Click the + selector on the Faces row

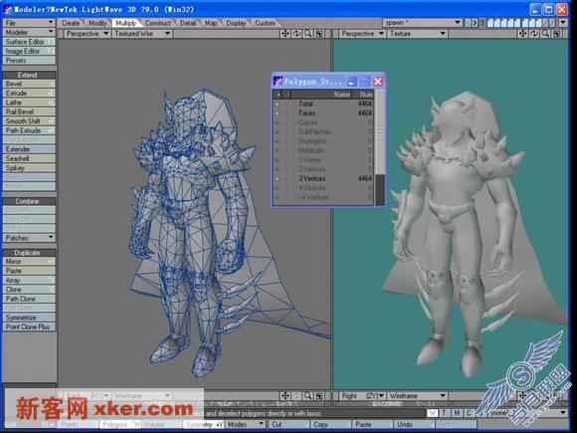point(278,113)
